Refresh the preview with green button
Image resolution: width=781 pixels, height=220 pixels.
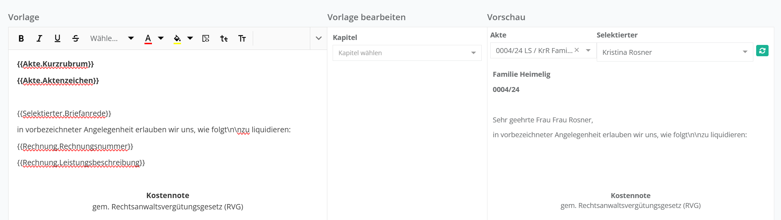[x=762, y=51]
